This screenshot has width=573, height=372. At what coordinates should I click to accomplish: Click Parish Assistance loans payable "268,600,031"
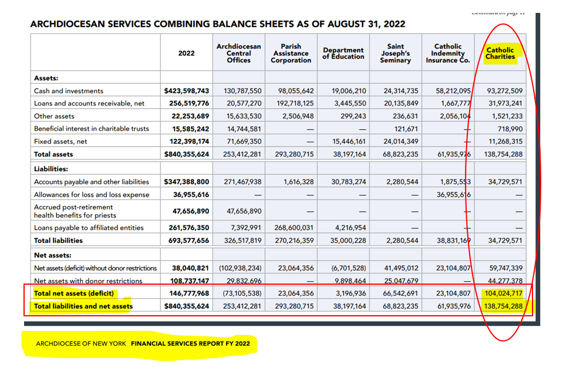294,227
